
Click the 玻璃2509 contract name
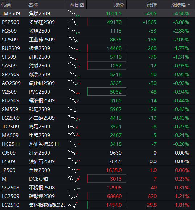[40, 31]
